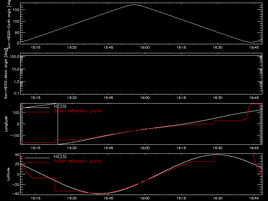Click 16:45 under the Latitude plot
This screenshot has width=268, height=201.
[x=254, y=198]
